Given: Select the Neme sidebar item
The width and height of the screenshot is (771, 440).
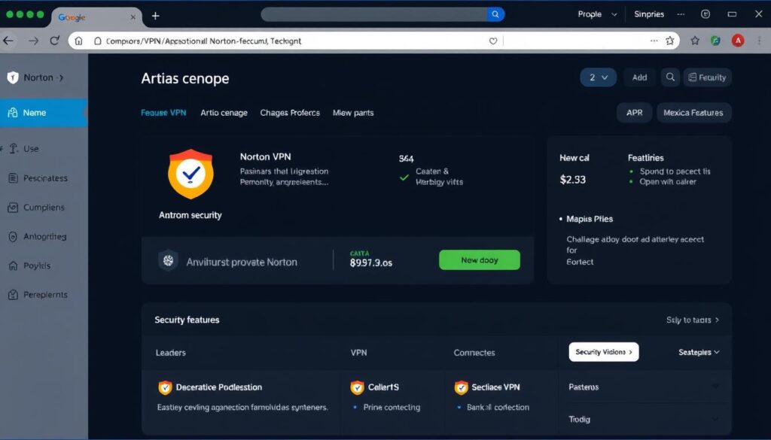Looking at the screenshot, I should [x=44, y=113].
